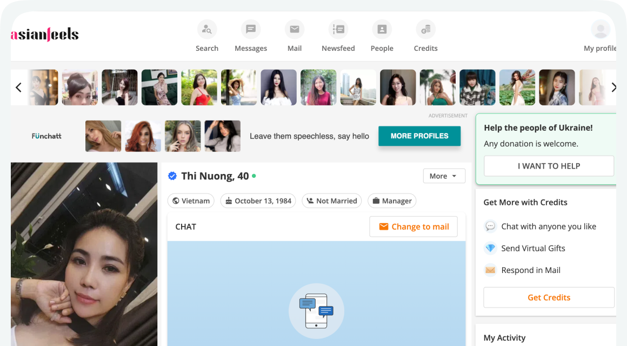
Task: Click the Not Married status tag
Action: [x=332, y=201]
